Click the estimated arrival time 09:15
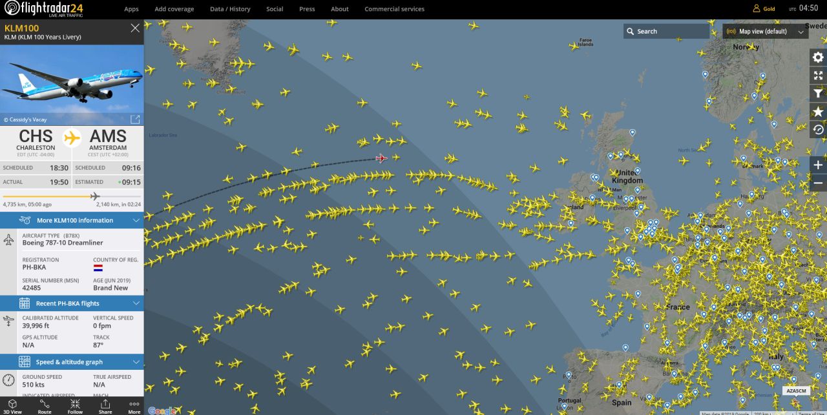The width and height of the screenshot is (827, 415). pos(131,182)
